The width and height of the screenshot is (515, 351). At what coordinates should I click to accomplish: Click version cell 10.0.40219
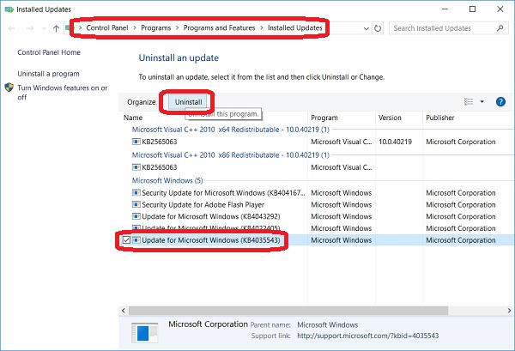tap(395, 142)
